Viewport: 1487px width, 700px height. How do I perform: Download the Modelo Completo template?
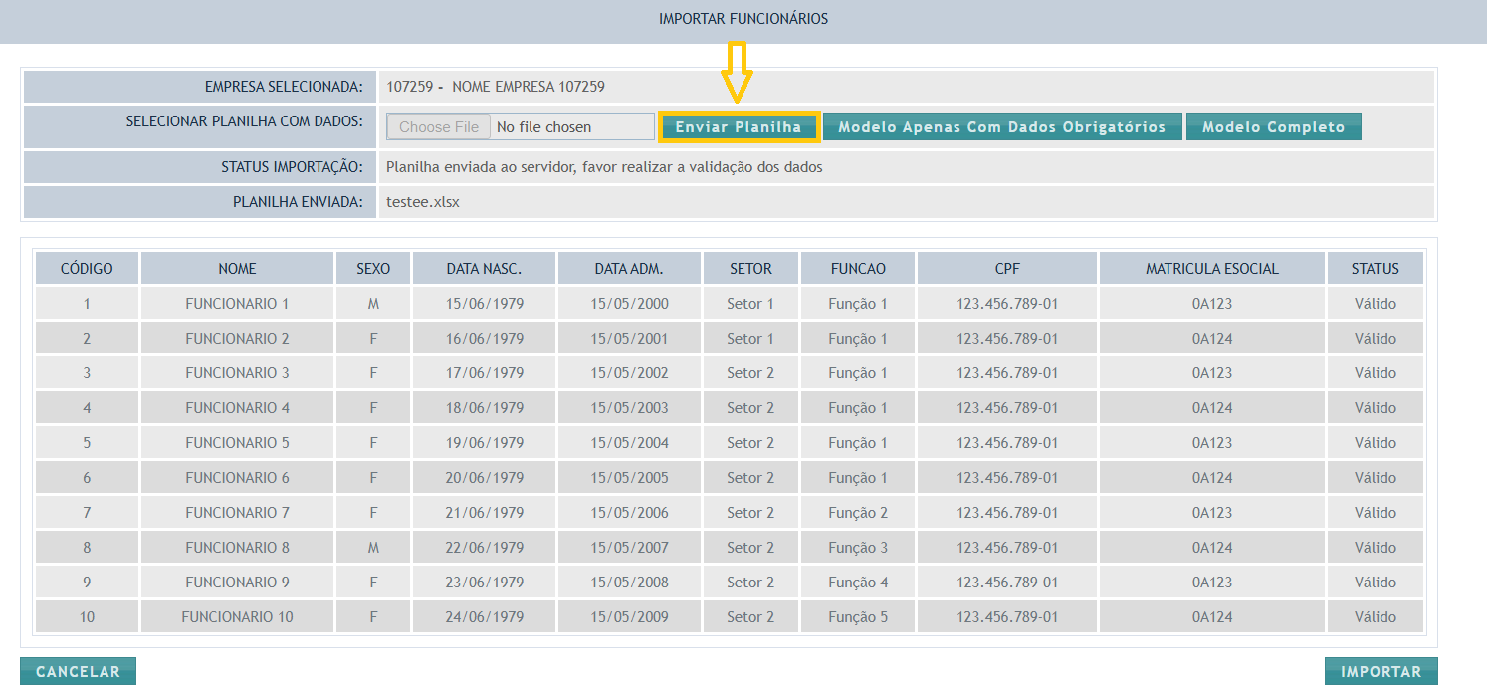coord(1273,126)
